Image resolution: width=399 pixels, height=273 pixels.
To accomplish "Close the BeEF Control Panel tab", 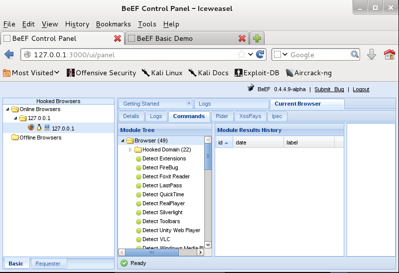I will pyautogui.click(x=117, y=38).
